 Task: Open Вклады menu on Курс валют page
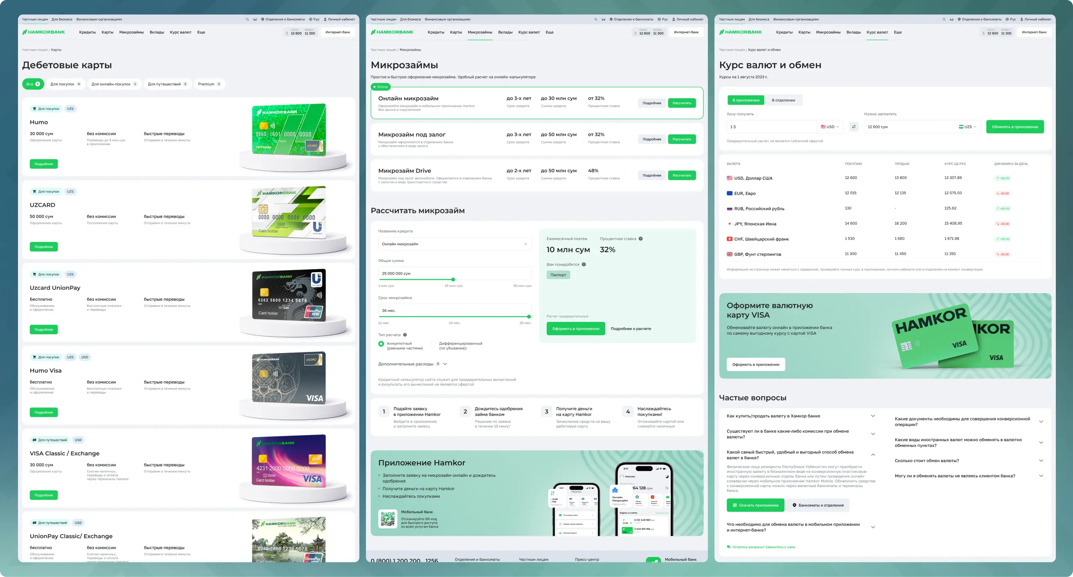click(853, 32)
